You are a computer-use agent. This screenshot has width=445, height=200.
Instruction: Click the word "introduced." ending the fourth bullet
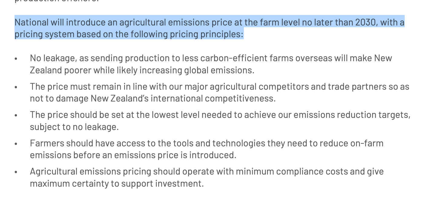(213, 155)
